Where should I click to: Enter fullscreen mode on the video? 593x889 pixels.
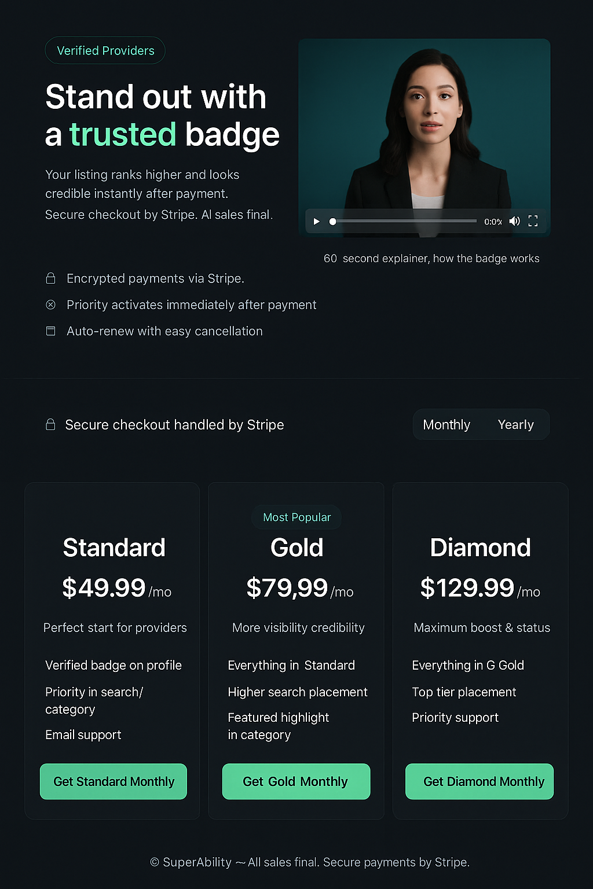coord(533,221)
